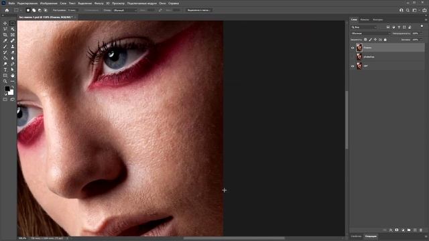Swap foreground and background colors

coord(13,87)
